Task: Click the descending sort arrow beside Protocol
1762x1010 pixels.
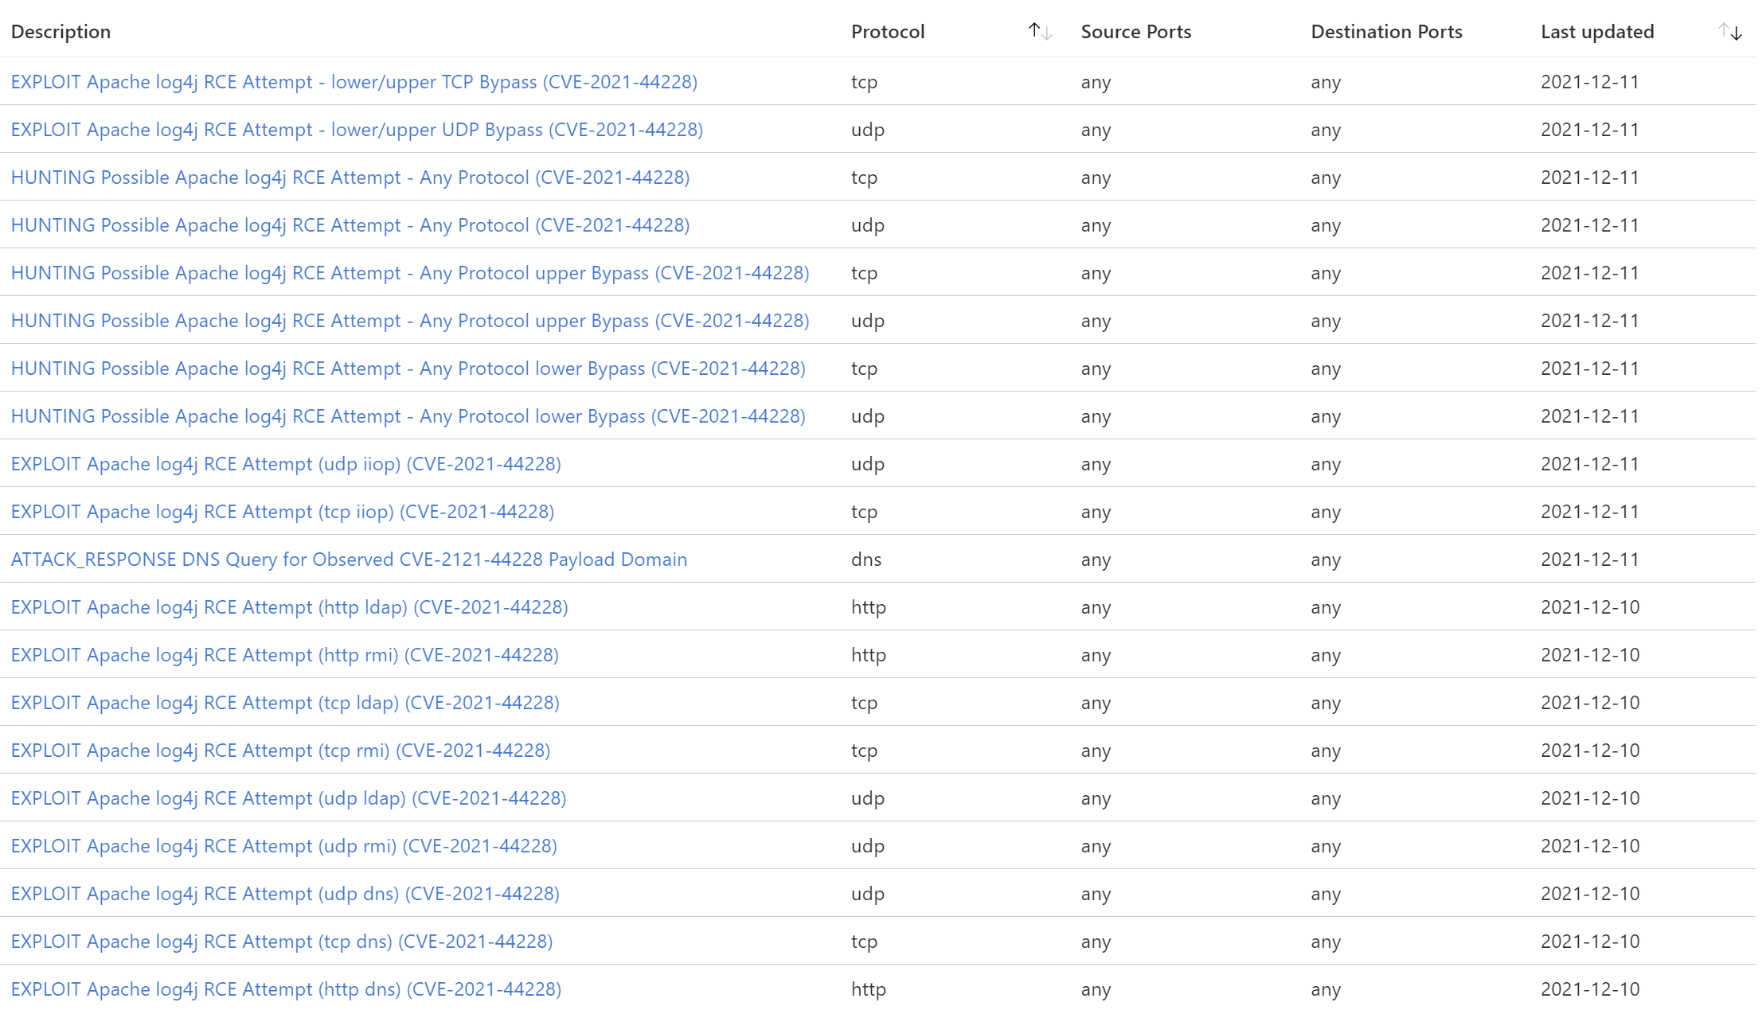Action: point(1045,34)
